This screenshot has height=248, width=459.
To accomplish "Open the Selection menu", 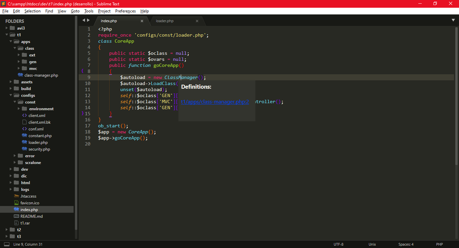I will click(33, 11).
